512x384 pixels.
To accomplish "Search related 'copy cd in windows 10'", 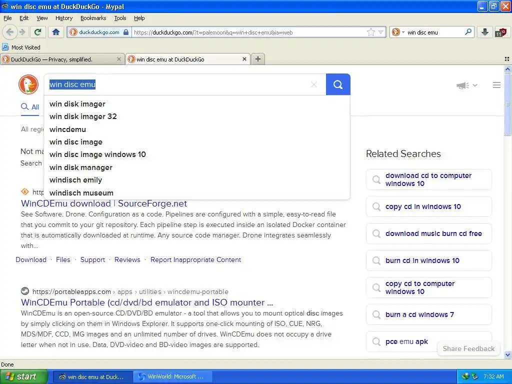I will coord(428,206).
